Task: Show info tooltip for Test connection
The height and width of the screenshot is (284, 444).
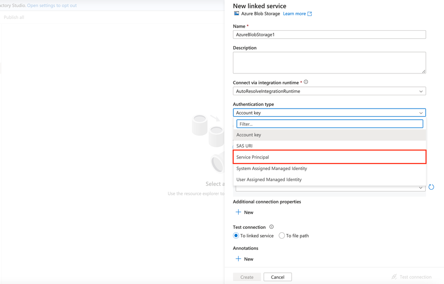Action: coord(271,227)
